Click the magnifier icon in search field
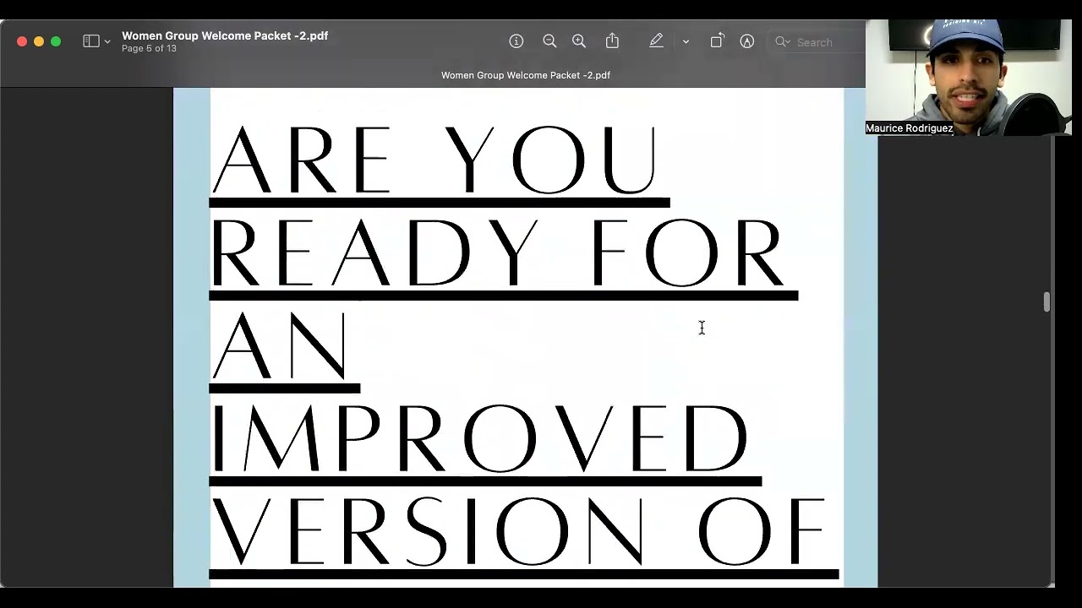This screenshot has width=1082, height=608. click(x=782, y=42)
